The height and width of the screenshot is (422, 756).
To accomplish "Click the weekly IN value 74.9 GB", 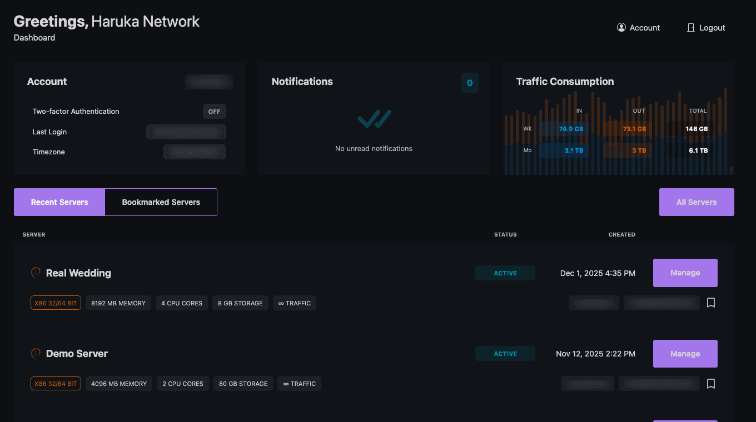I will 571,129.
